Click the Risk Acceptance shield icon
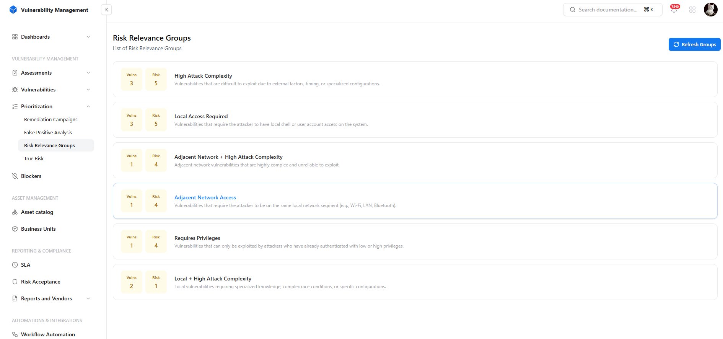Viewport: 723px width, 339px height. [15, 282]
